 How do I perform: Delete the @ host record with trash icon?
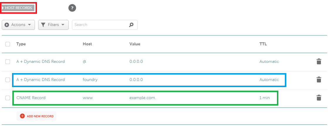(319, 61)
